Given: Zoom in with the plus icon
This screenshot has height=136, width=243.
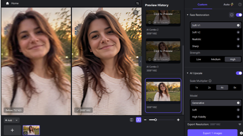Looking at the screenshot, I should coord(178,120).
